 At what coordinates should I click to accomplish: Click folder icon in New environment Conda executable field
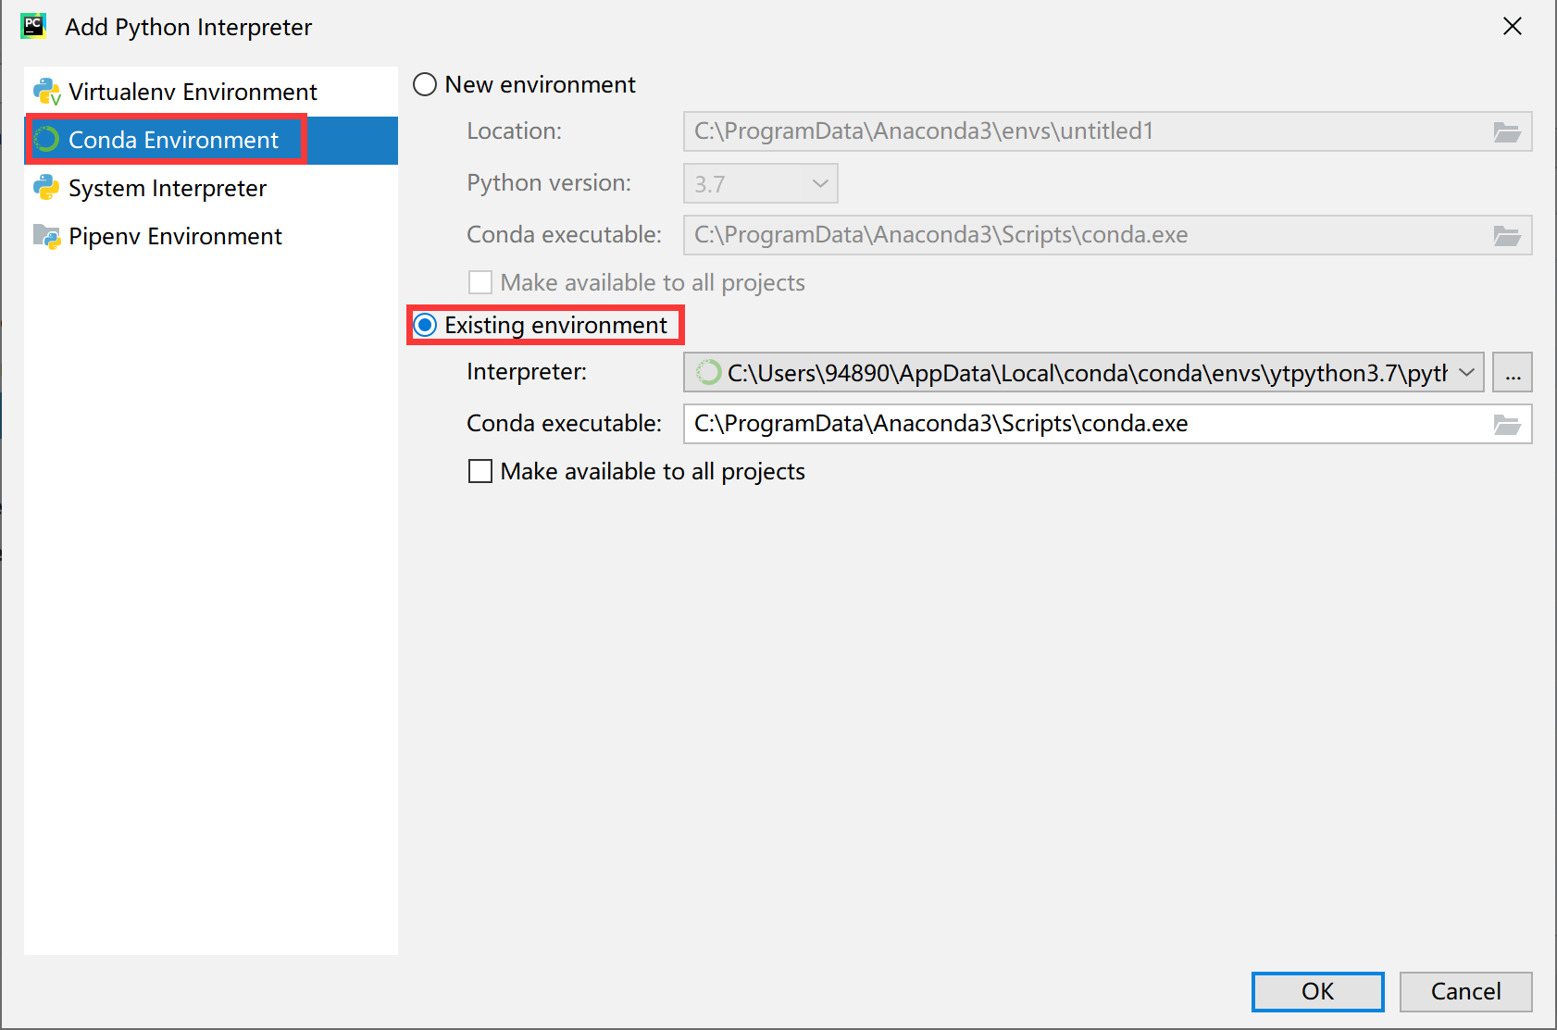click(x=1507, y=236)
